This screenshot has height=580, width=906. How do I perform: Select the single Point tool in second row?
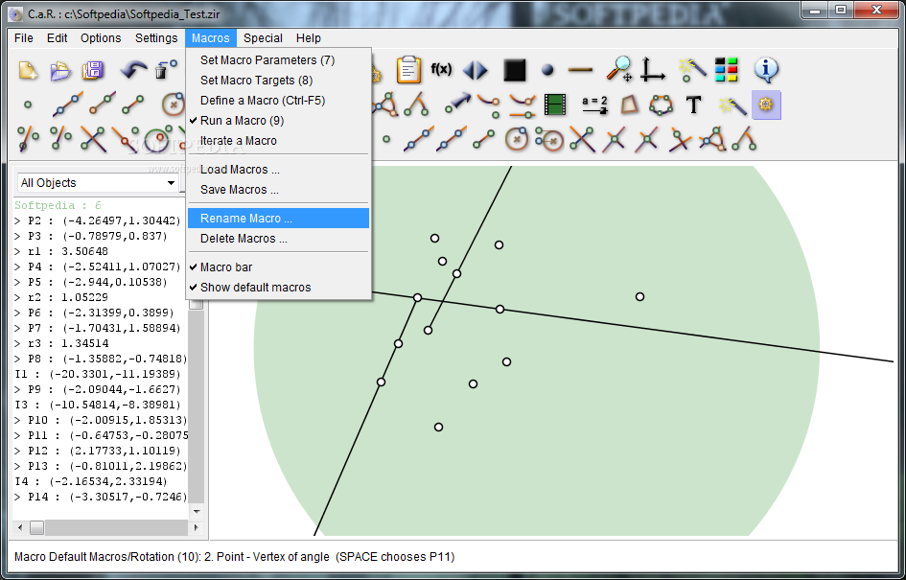pos(27,105)
